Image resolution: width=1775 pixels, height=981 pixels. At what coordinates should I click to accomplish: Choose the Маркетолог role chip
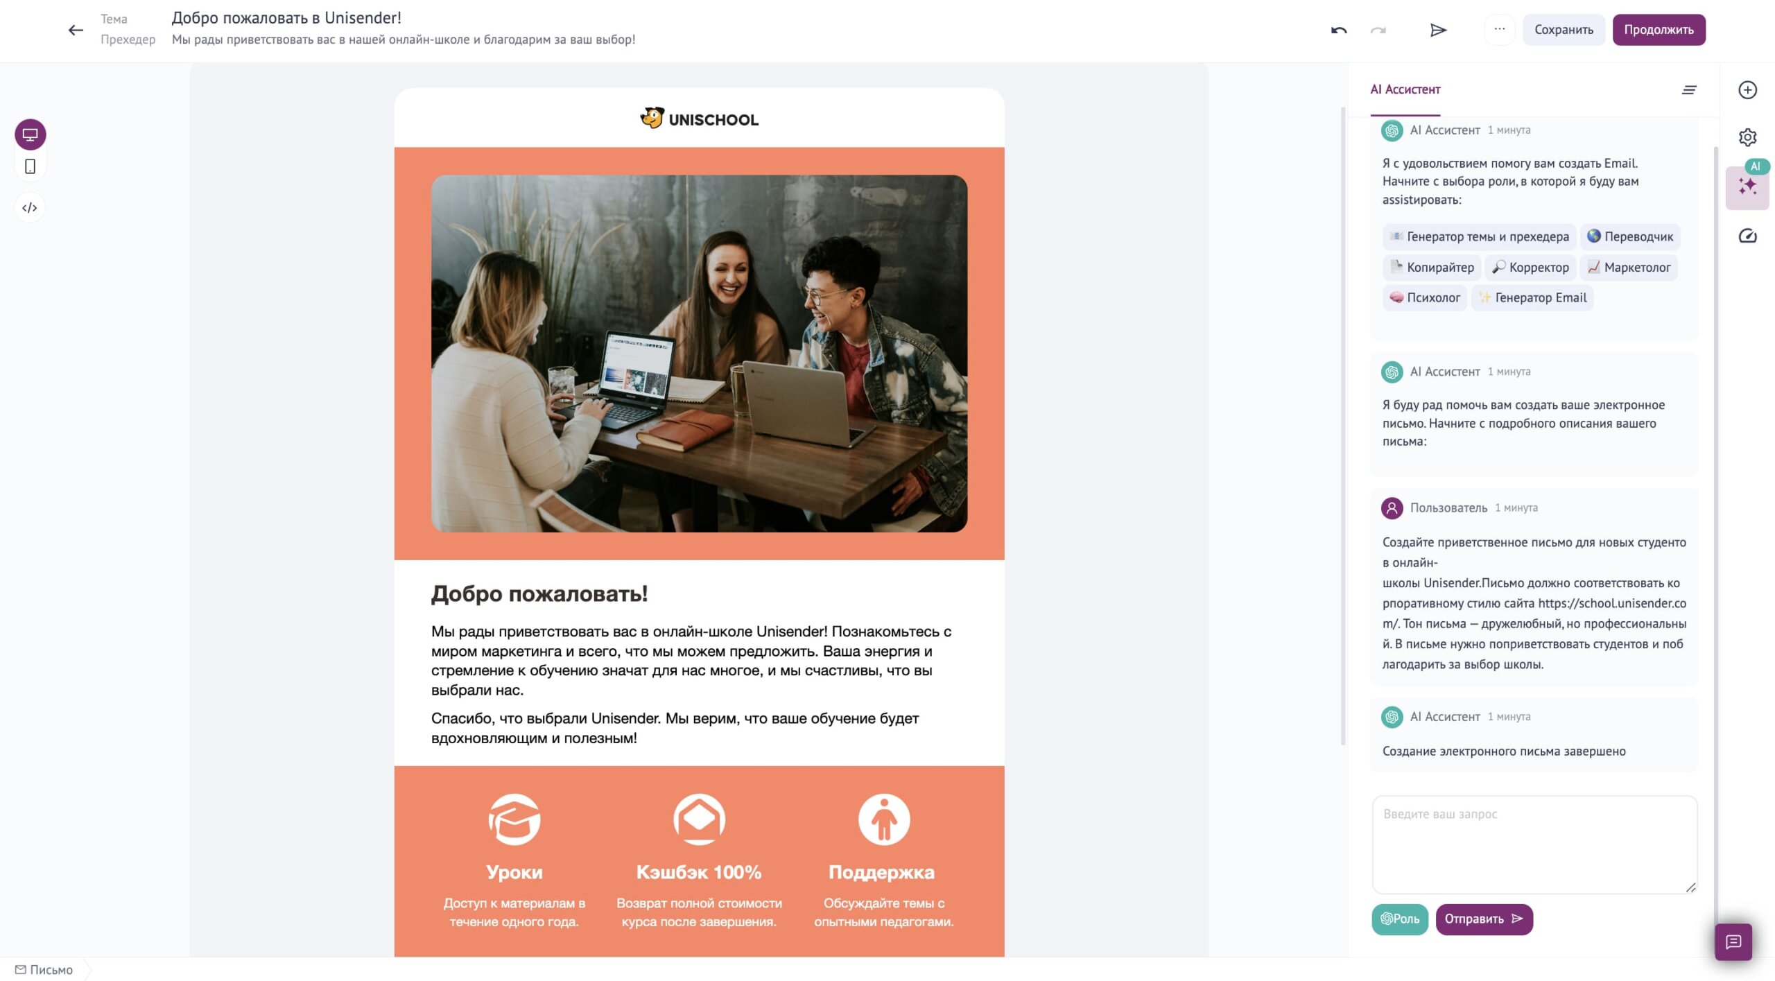[x=1629, y=267]
